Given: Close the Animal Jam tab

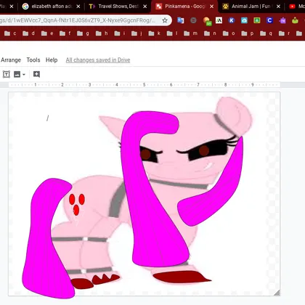Looking at the screenshot, I should 278,7.
